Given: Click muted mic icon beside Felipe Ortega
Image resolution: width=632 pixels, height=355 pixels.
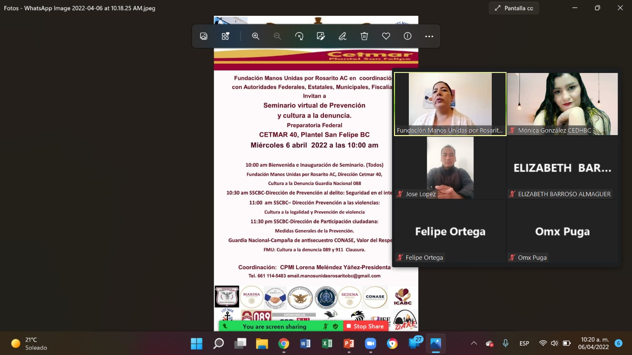Looking at the screenshot, I should [400, 257].
